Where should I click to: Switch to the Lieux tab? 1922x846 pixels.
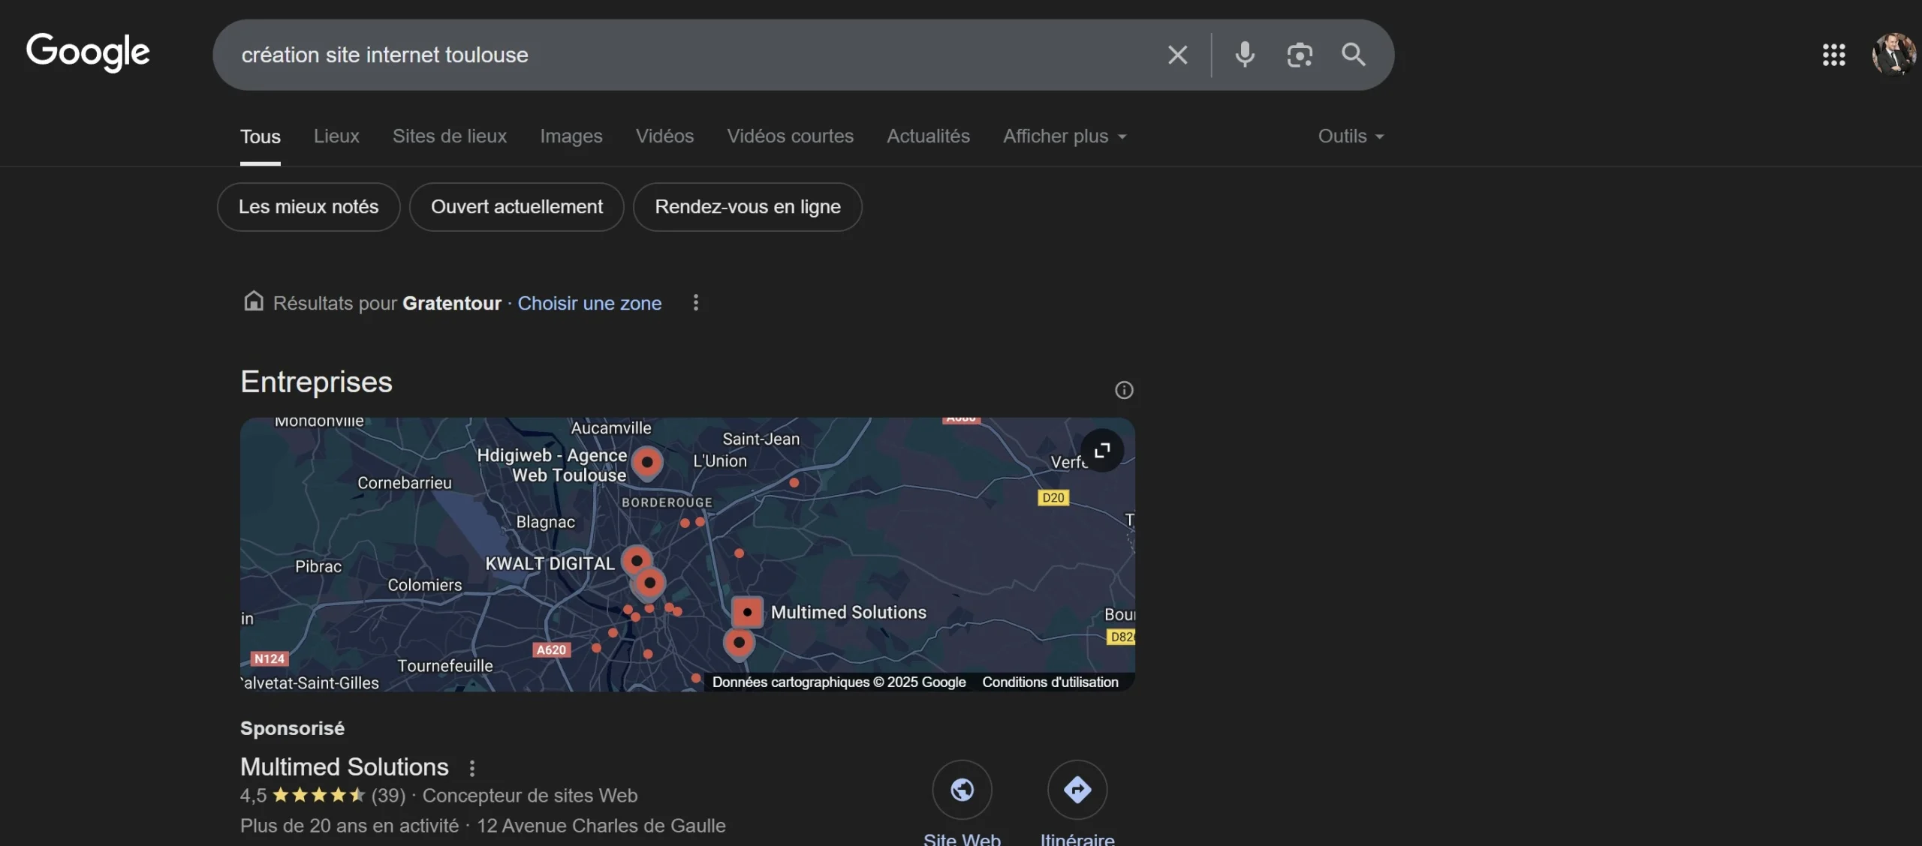click(x=336, y=136)
